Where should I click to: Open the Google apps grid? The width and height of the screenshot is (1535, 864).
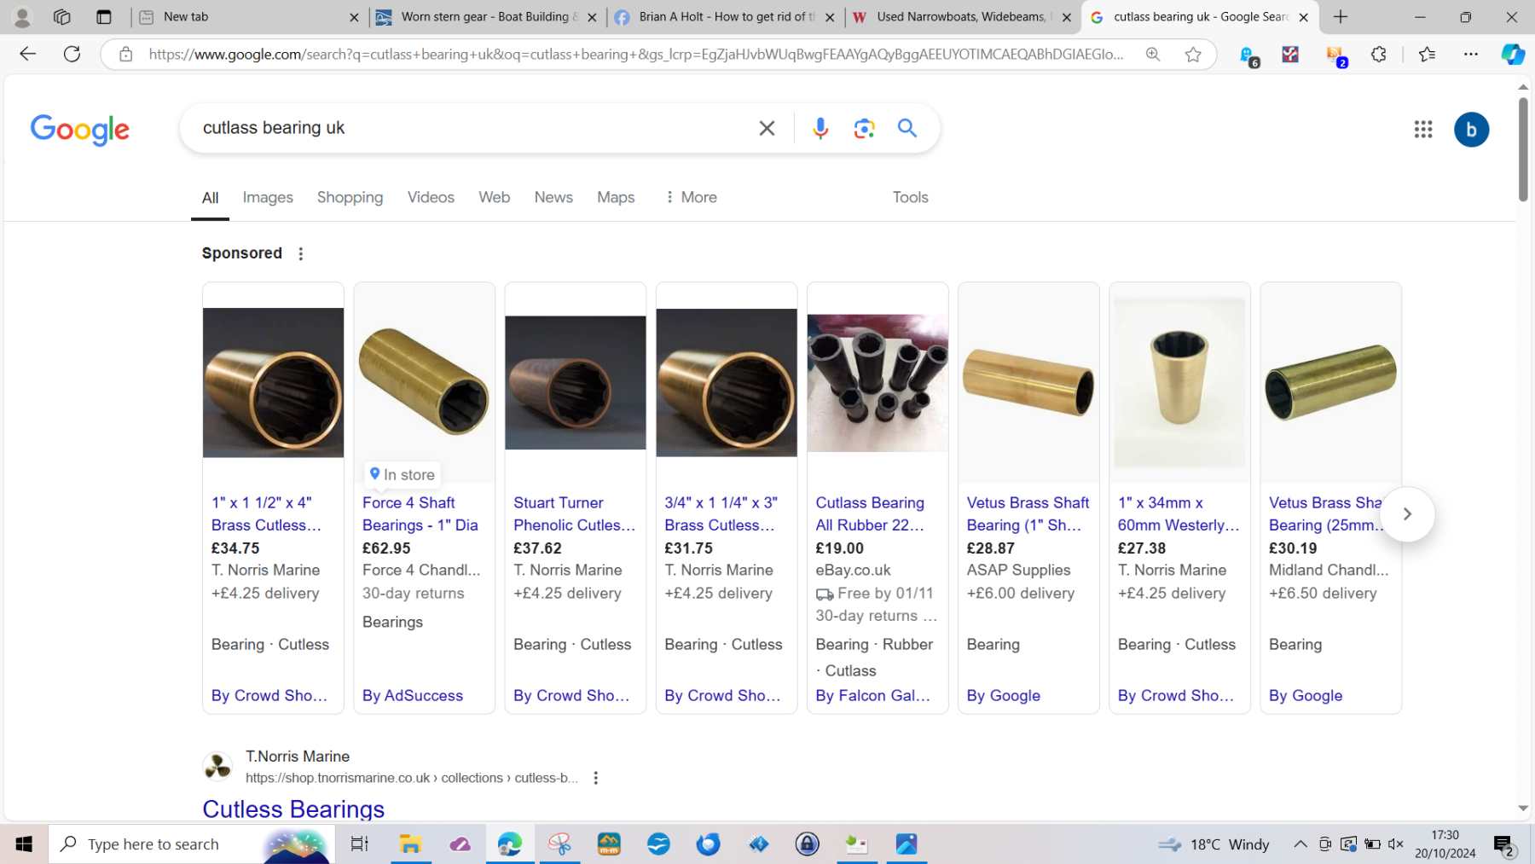pos(1422,130)
